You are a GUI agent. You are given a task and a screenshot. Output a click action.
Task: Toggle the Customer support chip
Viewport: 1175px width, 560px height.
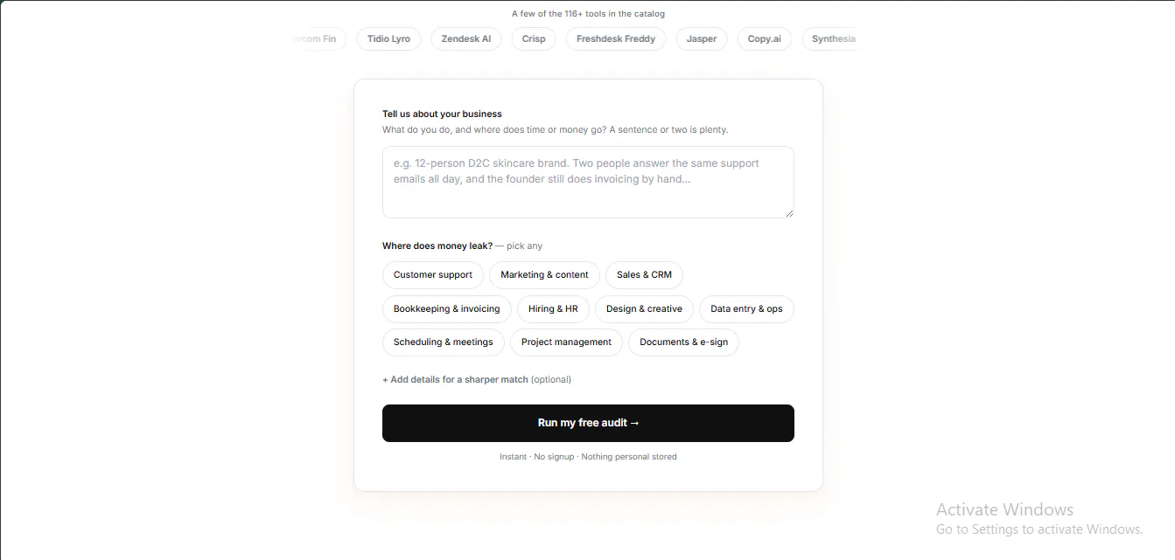pyautogui.click(x=433, y=274)
